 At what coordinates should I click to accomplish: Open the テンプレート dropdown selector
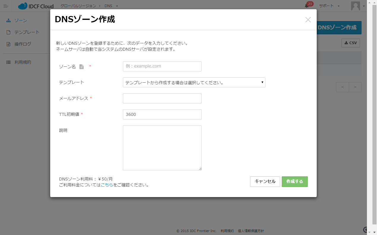[194, 82]
